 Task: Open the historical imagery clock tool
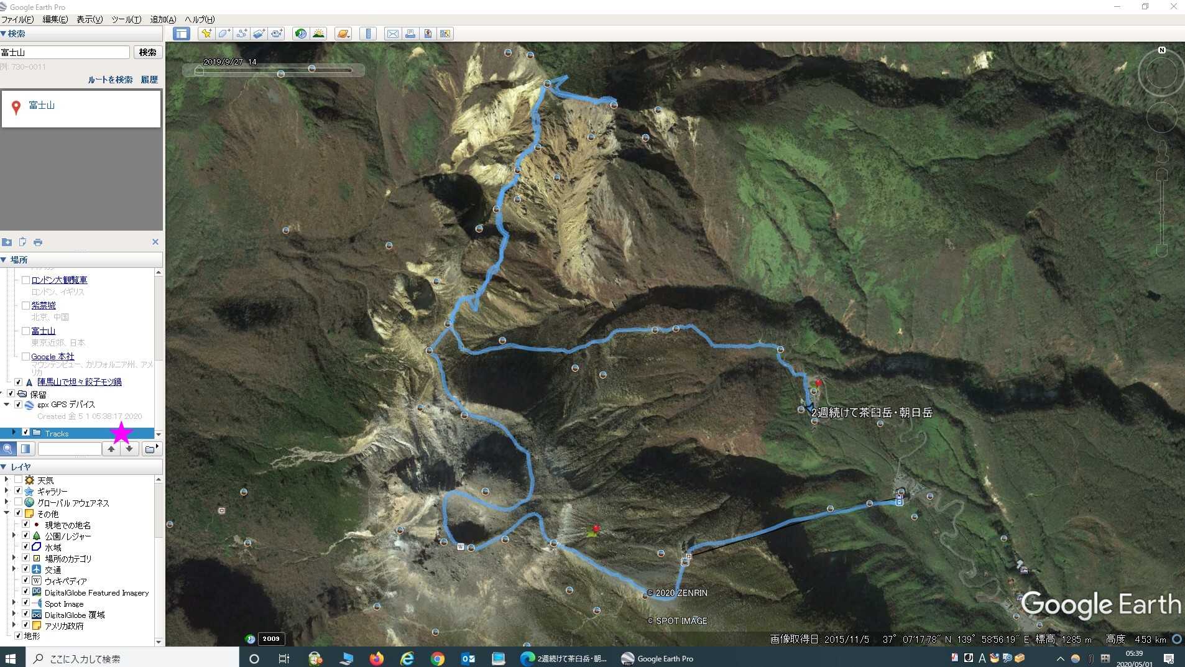pyautogui.click(x=301, y=34)
